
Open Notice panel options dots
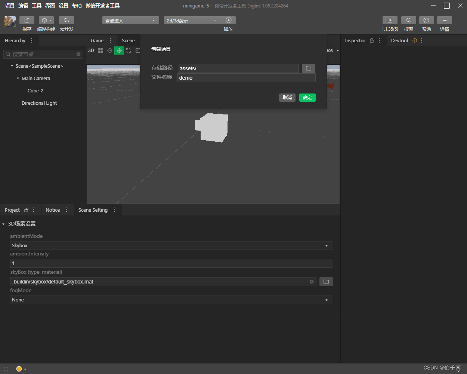click(x=67, y=210)
